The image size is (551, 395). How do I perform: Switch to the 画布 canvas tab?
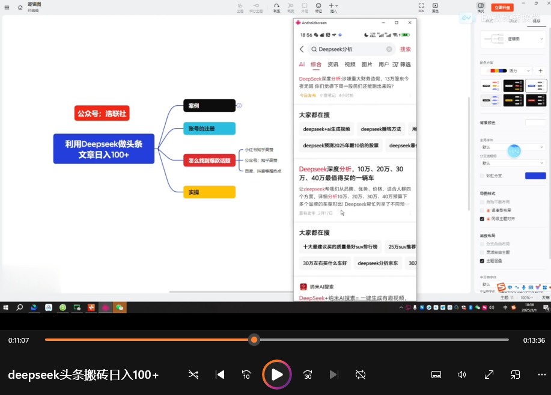click(536, 21)
